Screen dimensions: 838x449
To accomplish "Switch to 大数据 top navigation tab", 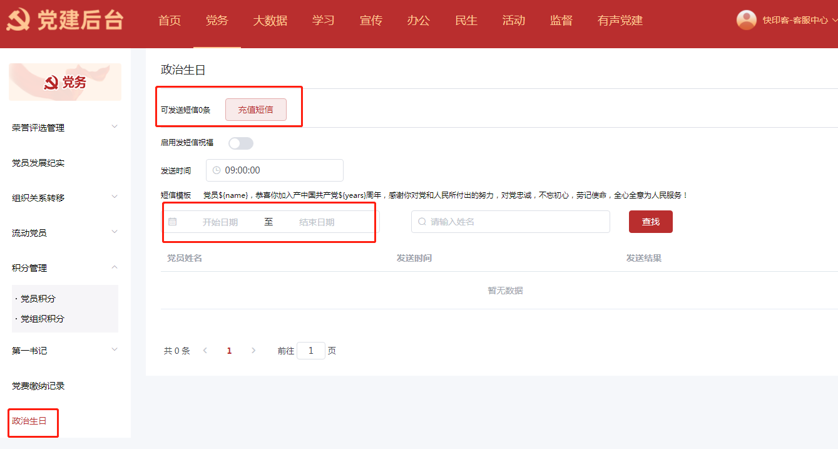I will point(270,21).
